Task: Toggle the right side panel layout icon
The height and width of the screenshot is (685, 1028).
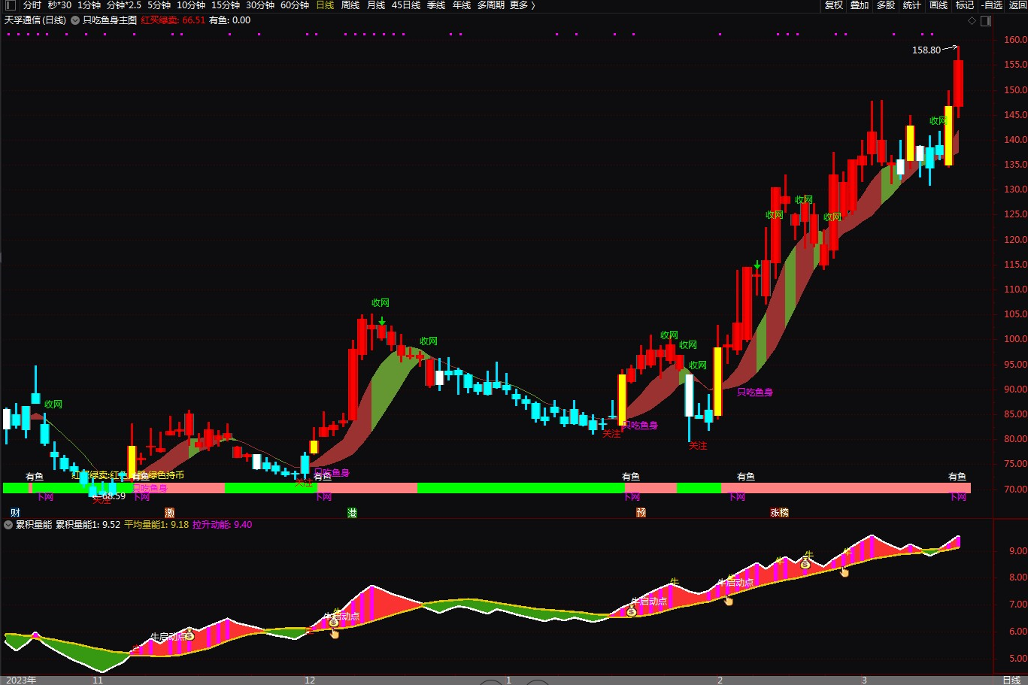Action: [x=984, y=20]
